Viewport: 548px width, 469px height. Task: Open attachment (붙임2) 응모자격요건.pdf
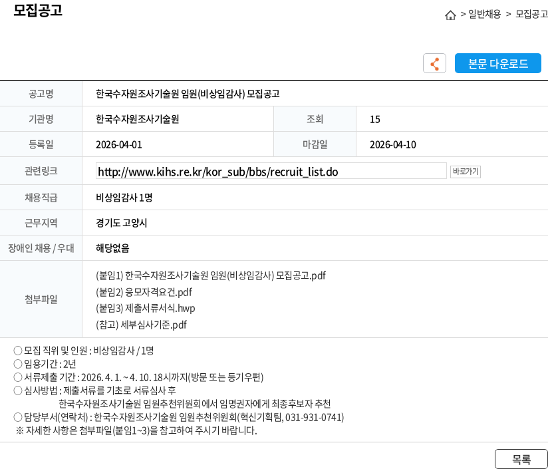(x=144, y=292)
